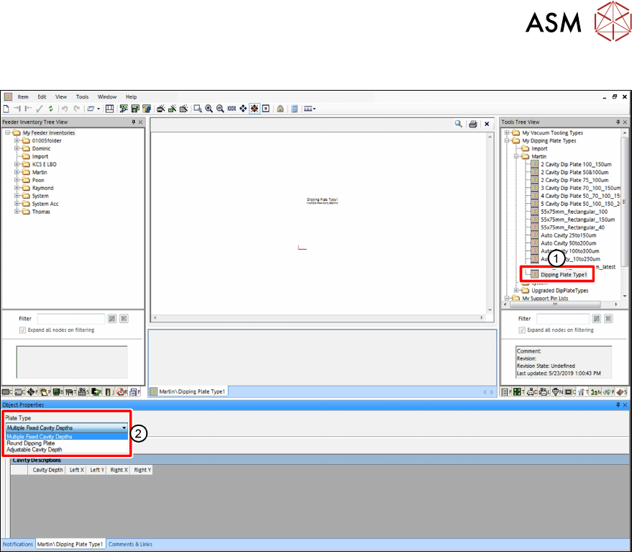The width and height of the screenshot is (632, 552).
Task: Click the green checkmark toolbar icon
Action: point(39,109)
